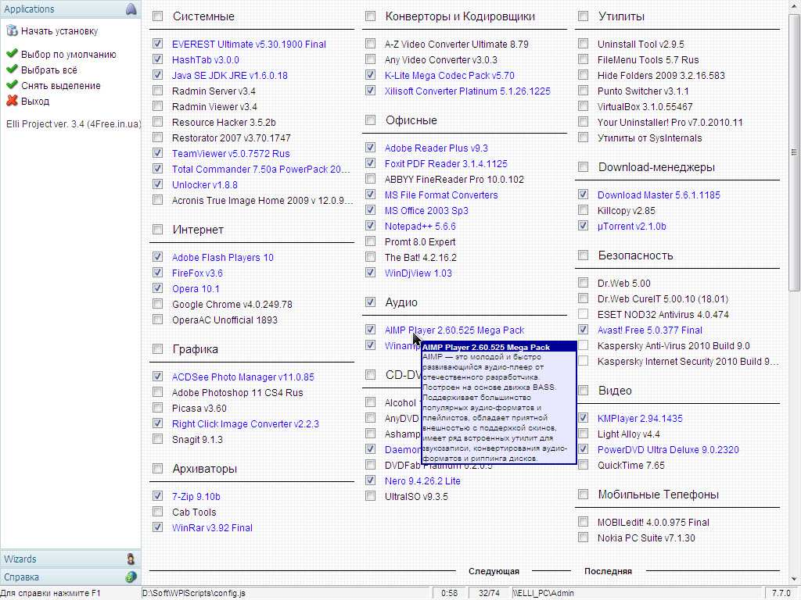
Task: Uncheck EVEREST Ultimate v5.30.1900 Final
Action: 157,44
